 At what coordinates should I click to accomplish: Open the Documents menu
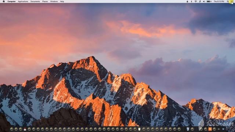pyautogui.click(x=35, y=1)
